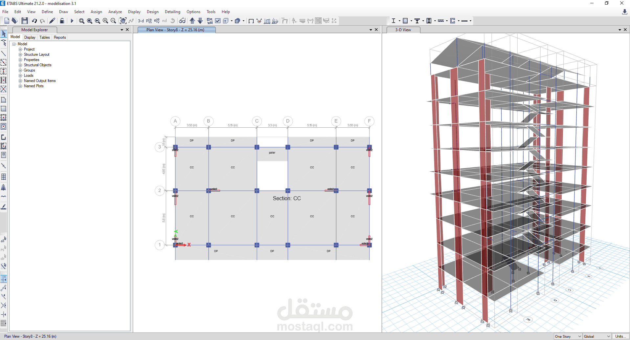
Task: Open the Define menu
Action: pos(47,12)
